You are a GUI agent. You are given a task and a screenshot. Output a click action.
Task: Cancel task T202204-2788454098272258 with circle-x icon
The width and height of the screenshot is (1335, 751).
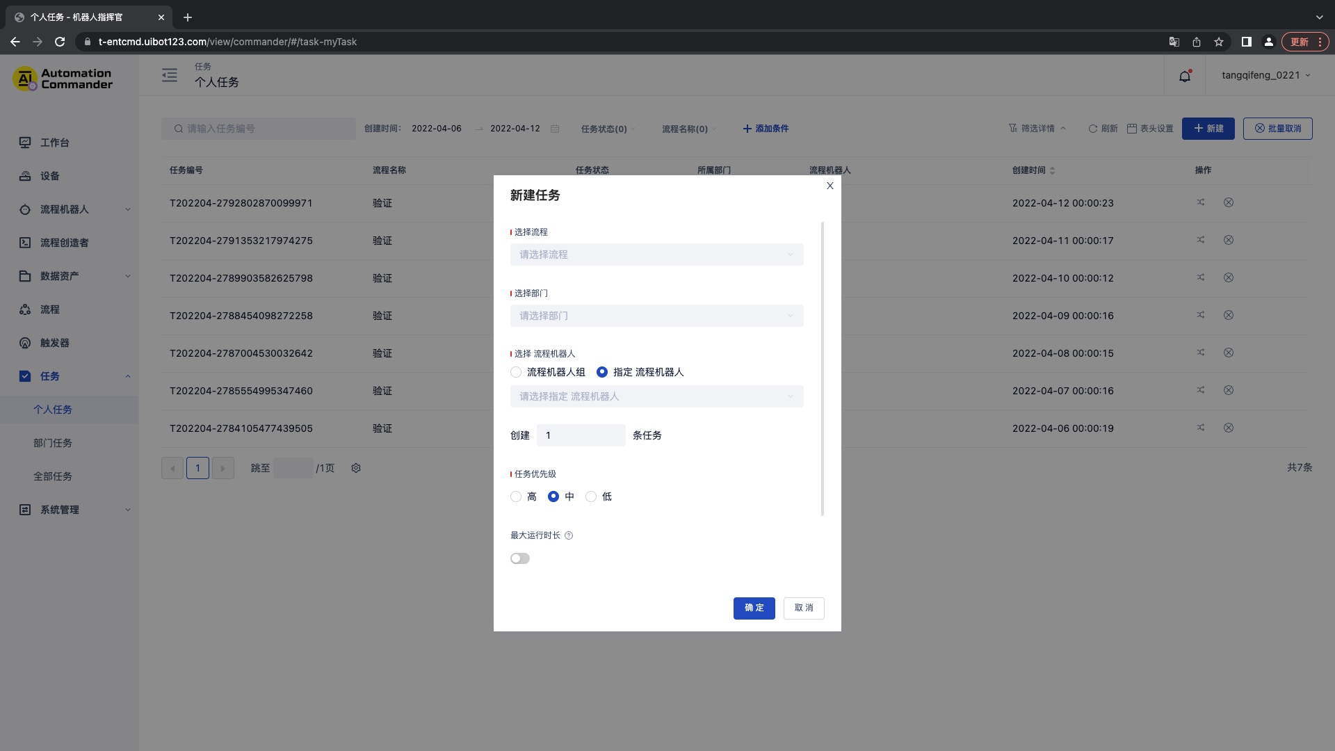point(1229,315)
